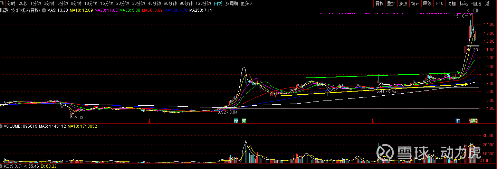Click the X100 volume scale label
The width and height of the screenshot is (497, 169).
(x=485, y=161)
